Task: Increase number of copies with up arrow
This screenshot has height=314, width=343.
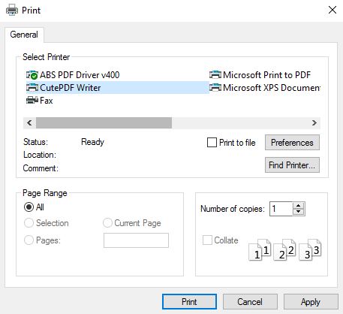Action: tap(298, 206)
